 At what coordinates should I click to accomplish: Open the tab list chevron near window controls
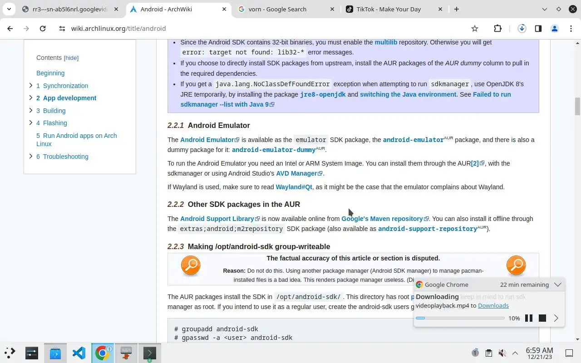point(545,9)
